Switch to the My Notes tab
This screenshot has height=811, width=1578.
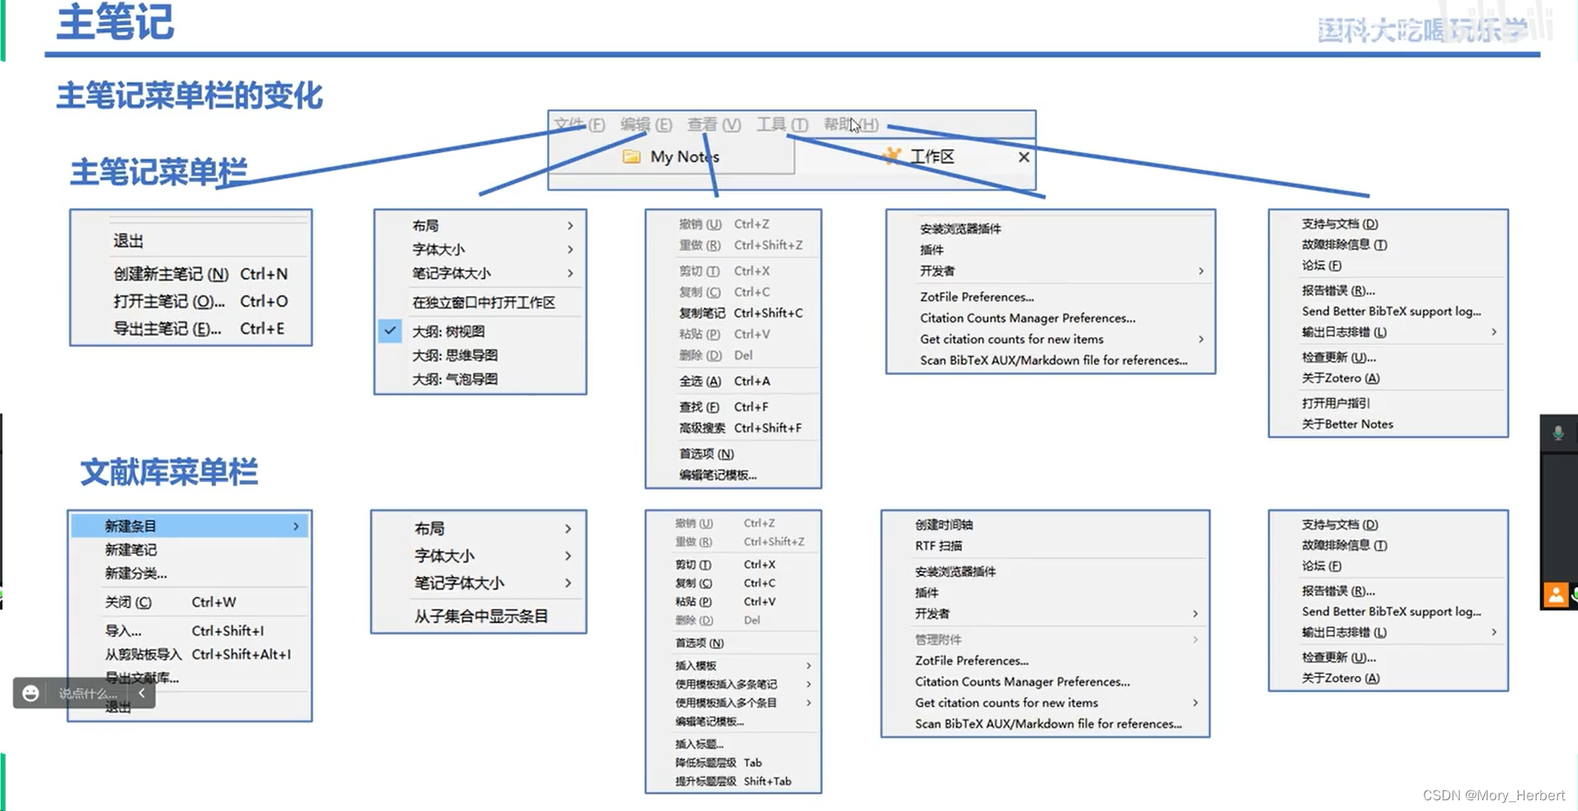point(672,157)
